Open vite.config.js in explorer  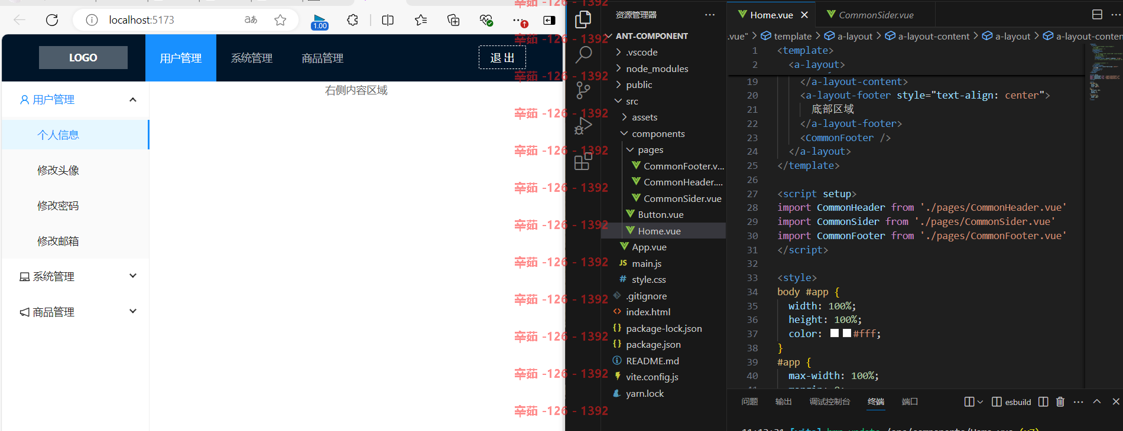tap(652, 377)
